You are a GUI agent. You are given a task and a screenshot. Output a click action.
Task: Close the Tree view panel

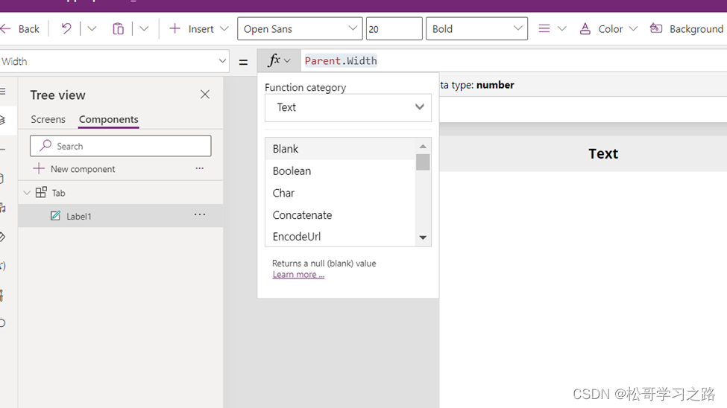coord(205,95)
